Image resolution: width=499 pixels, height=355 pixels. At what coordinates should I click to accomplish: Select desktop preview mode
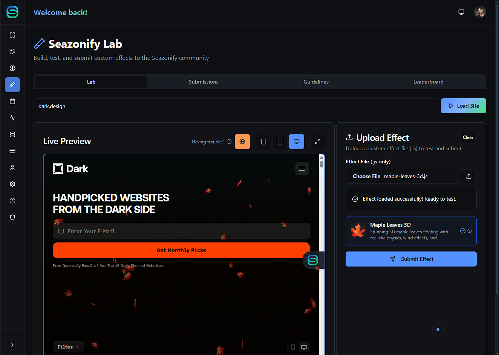coord(296,142)
